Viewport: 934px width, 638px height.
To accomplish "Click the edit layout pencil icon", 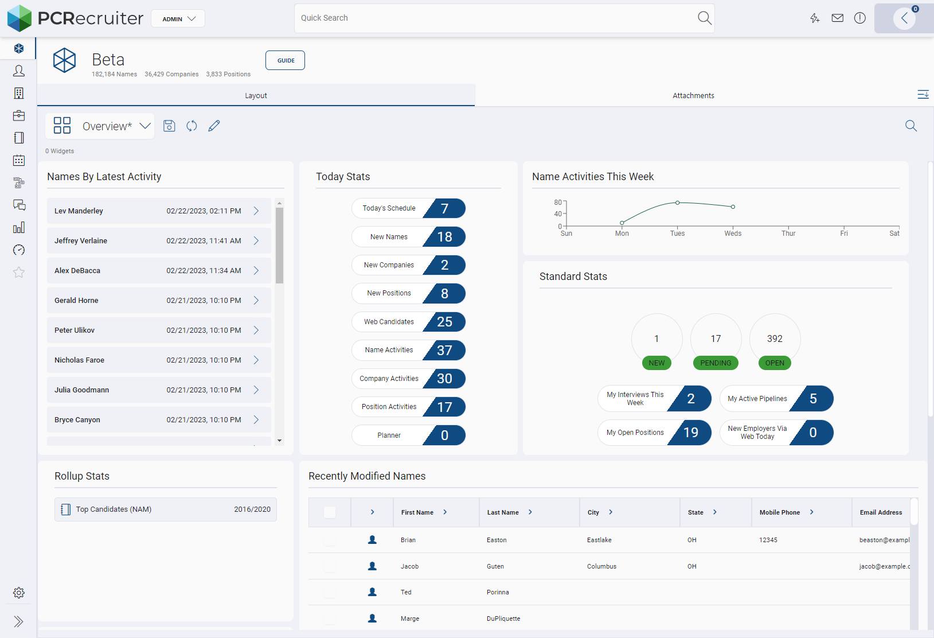I will coord(214,126).
